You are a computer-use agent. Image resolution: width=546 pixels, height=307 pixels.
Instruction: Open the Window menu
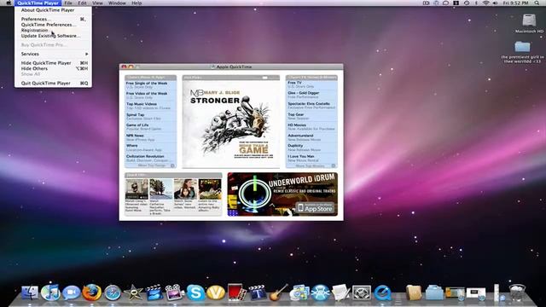tap(117, 3)
